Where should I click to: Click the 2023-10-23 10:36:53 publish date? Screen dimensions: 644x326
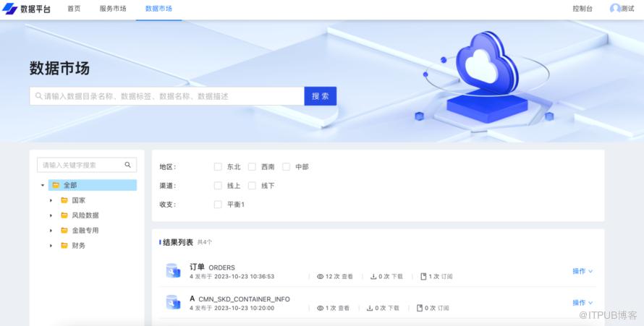point(244,277)
